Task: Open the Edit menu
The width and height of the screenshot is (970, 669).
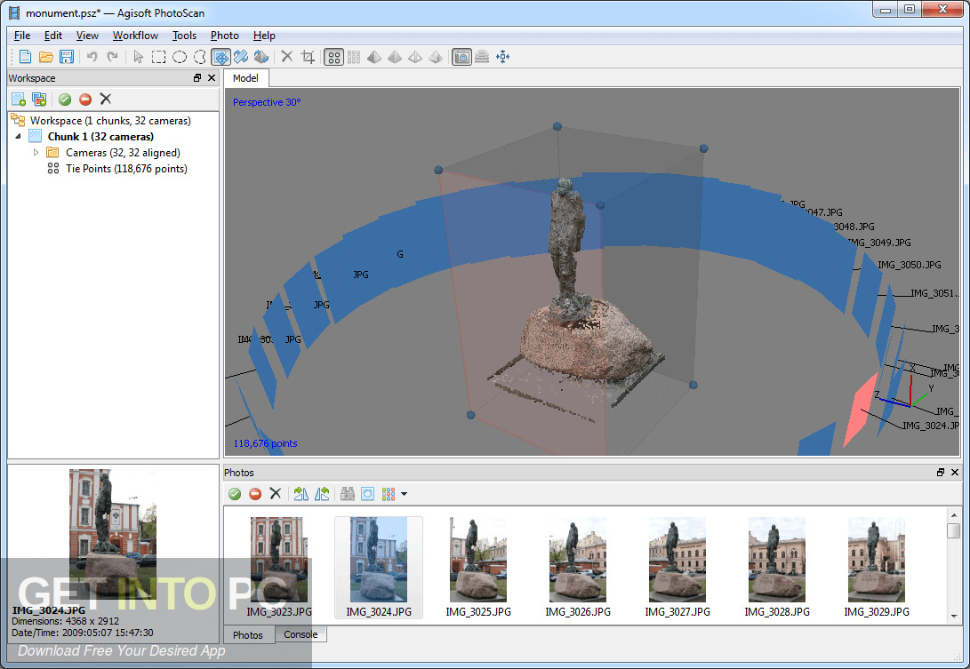Action: click(x=53, y=36)
